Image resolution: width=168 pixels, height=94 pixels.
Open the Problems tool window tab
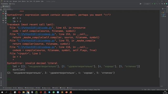tap(55, 88)
